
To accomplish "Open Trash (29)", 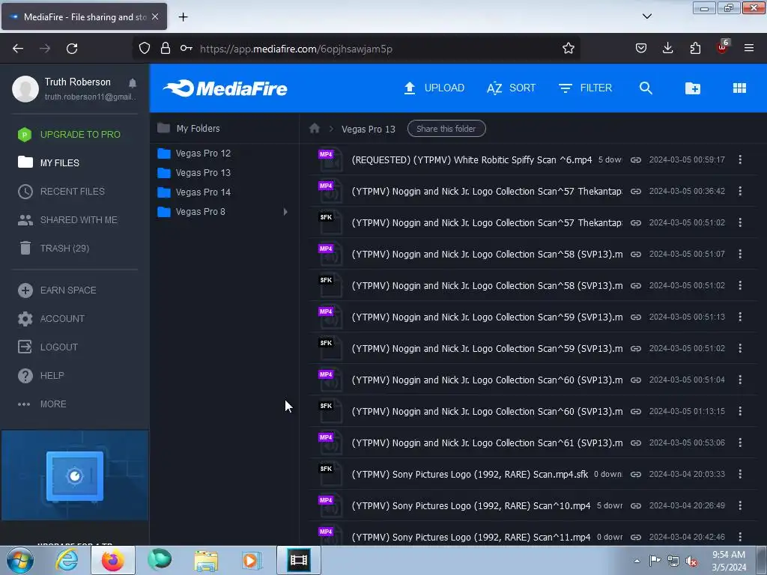I will click(x=53, y=249).
